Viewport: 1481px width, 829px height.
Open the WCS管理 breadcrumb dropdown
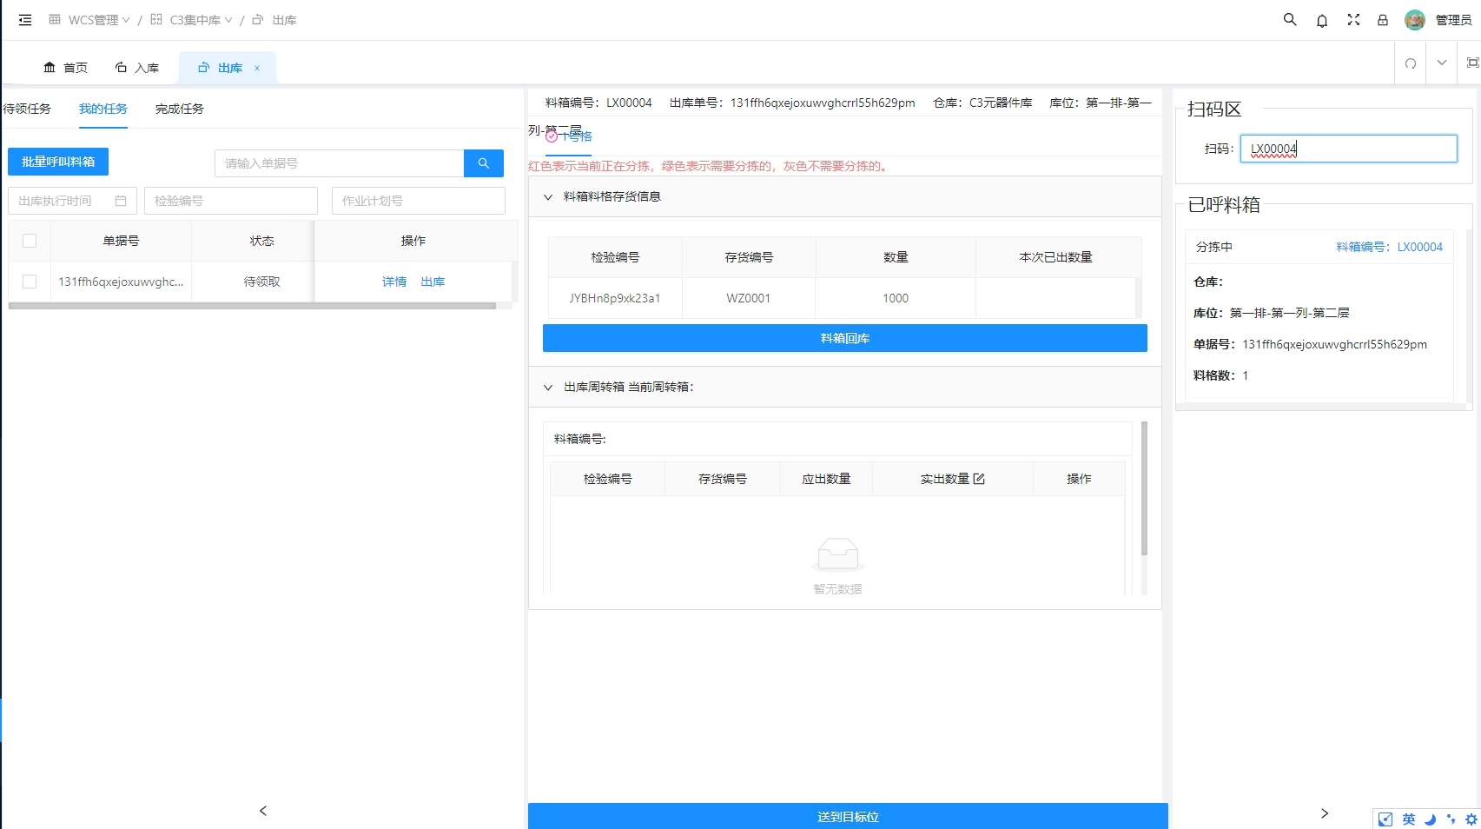[89, 20]
